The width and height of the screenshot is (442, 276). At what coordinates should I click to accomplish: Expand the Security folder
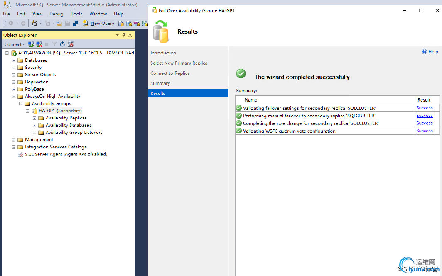[x=14, y=68]
